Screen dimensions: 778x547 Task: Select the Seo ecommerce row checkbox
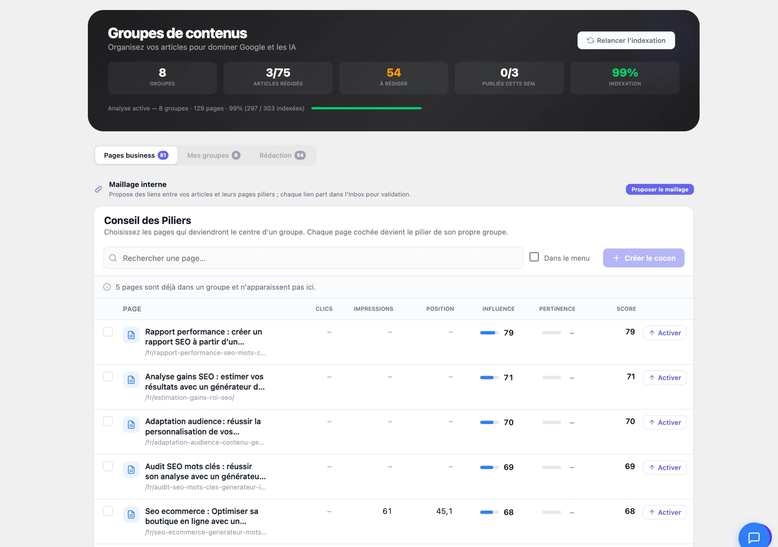click(108, 511)
